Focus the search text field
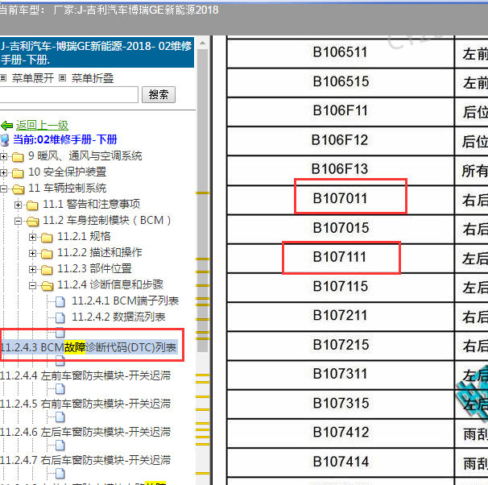 68,94
